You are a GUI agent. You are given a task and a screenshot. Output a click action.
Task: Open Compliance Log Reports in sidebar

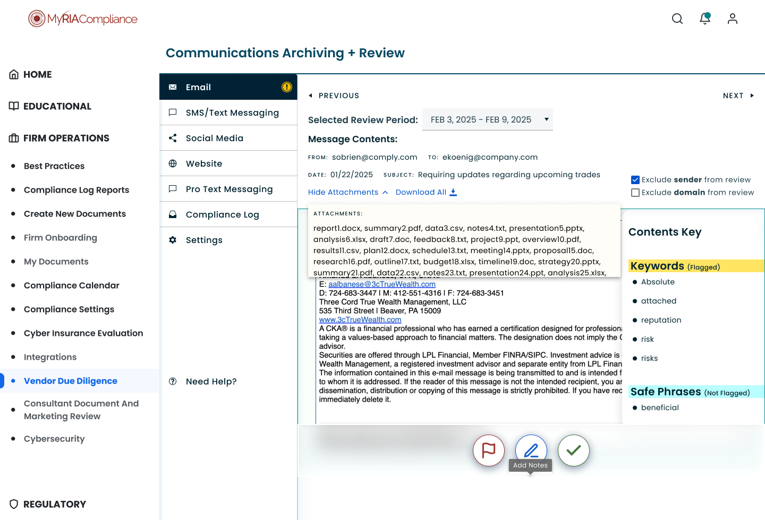76,190
